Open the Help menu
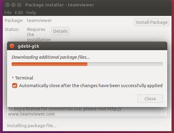Viewport: 174px width, 133px height. tap(31, 12)
